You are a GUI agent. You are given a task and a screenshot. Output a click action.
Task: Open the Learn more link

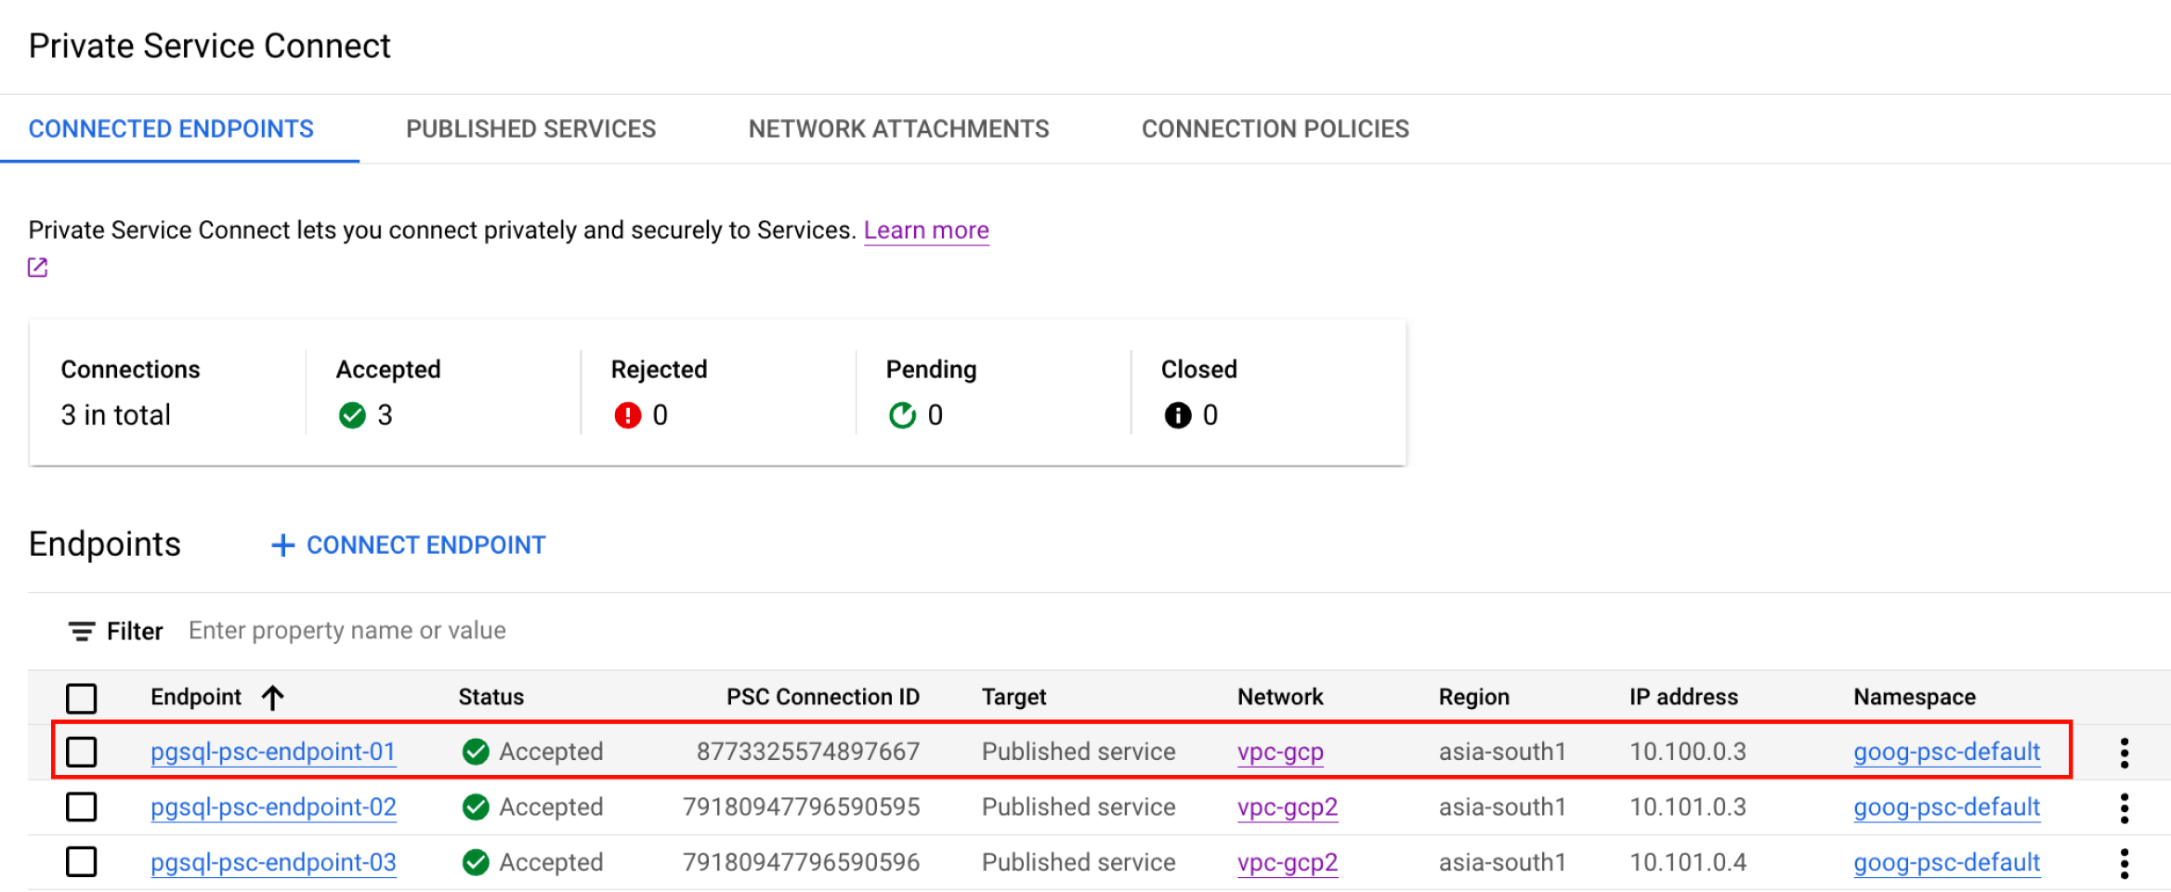(x=925, y=230)
